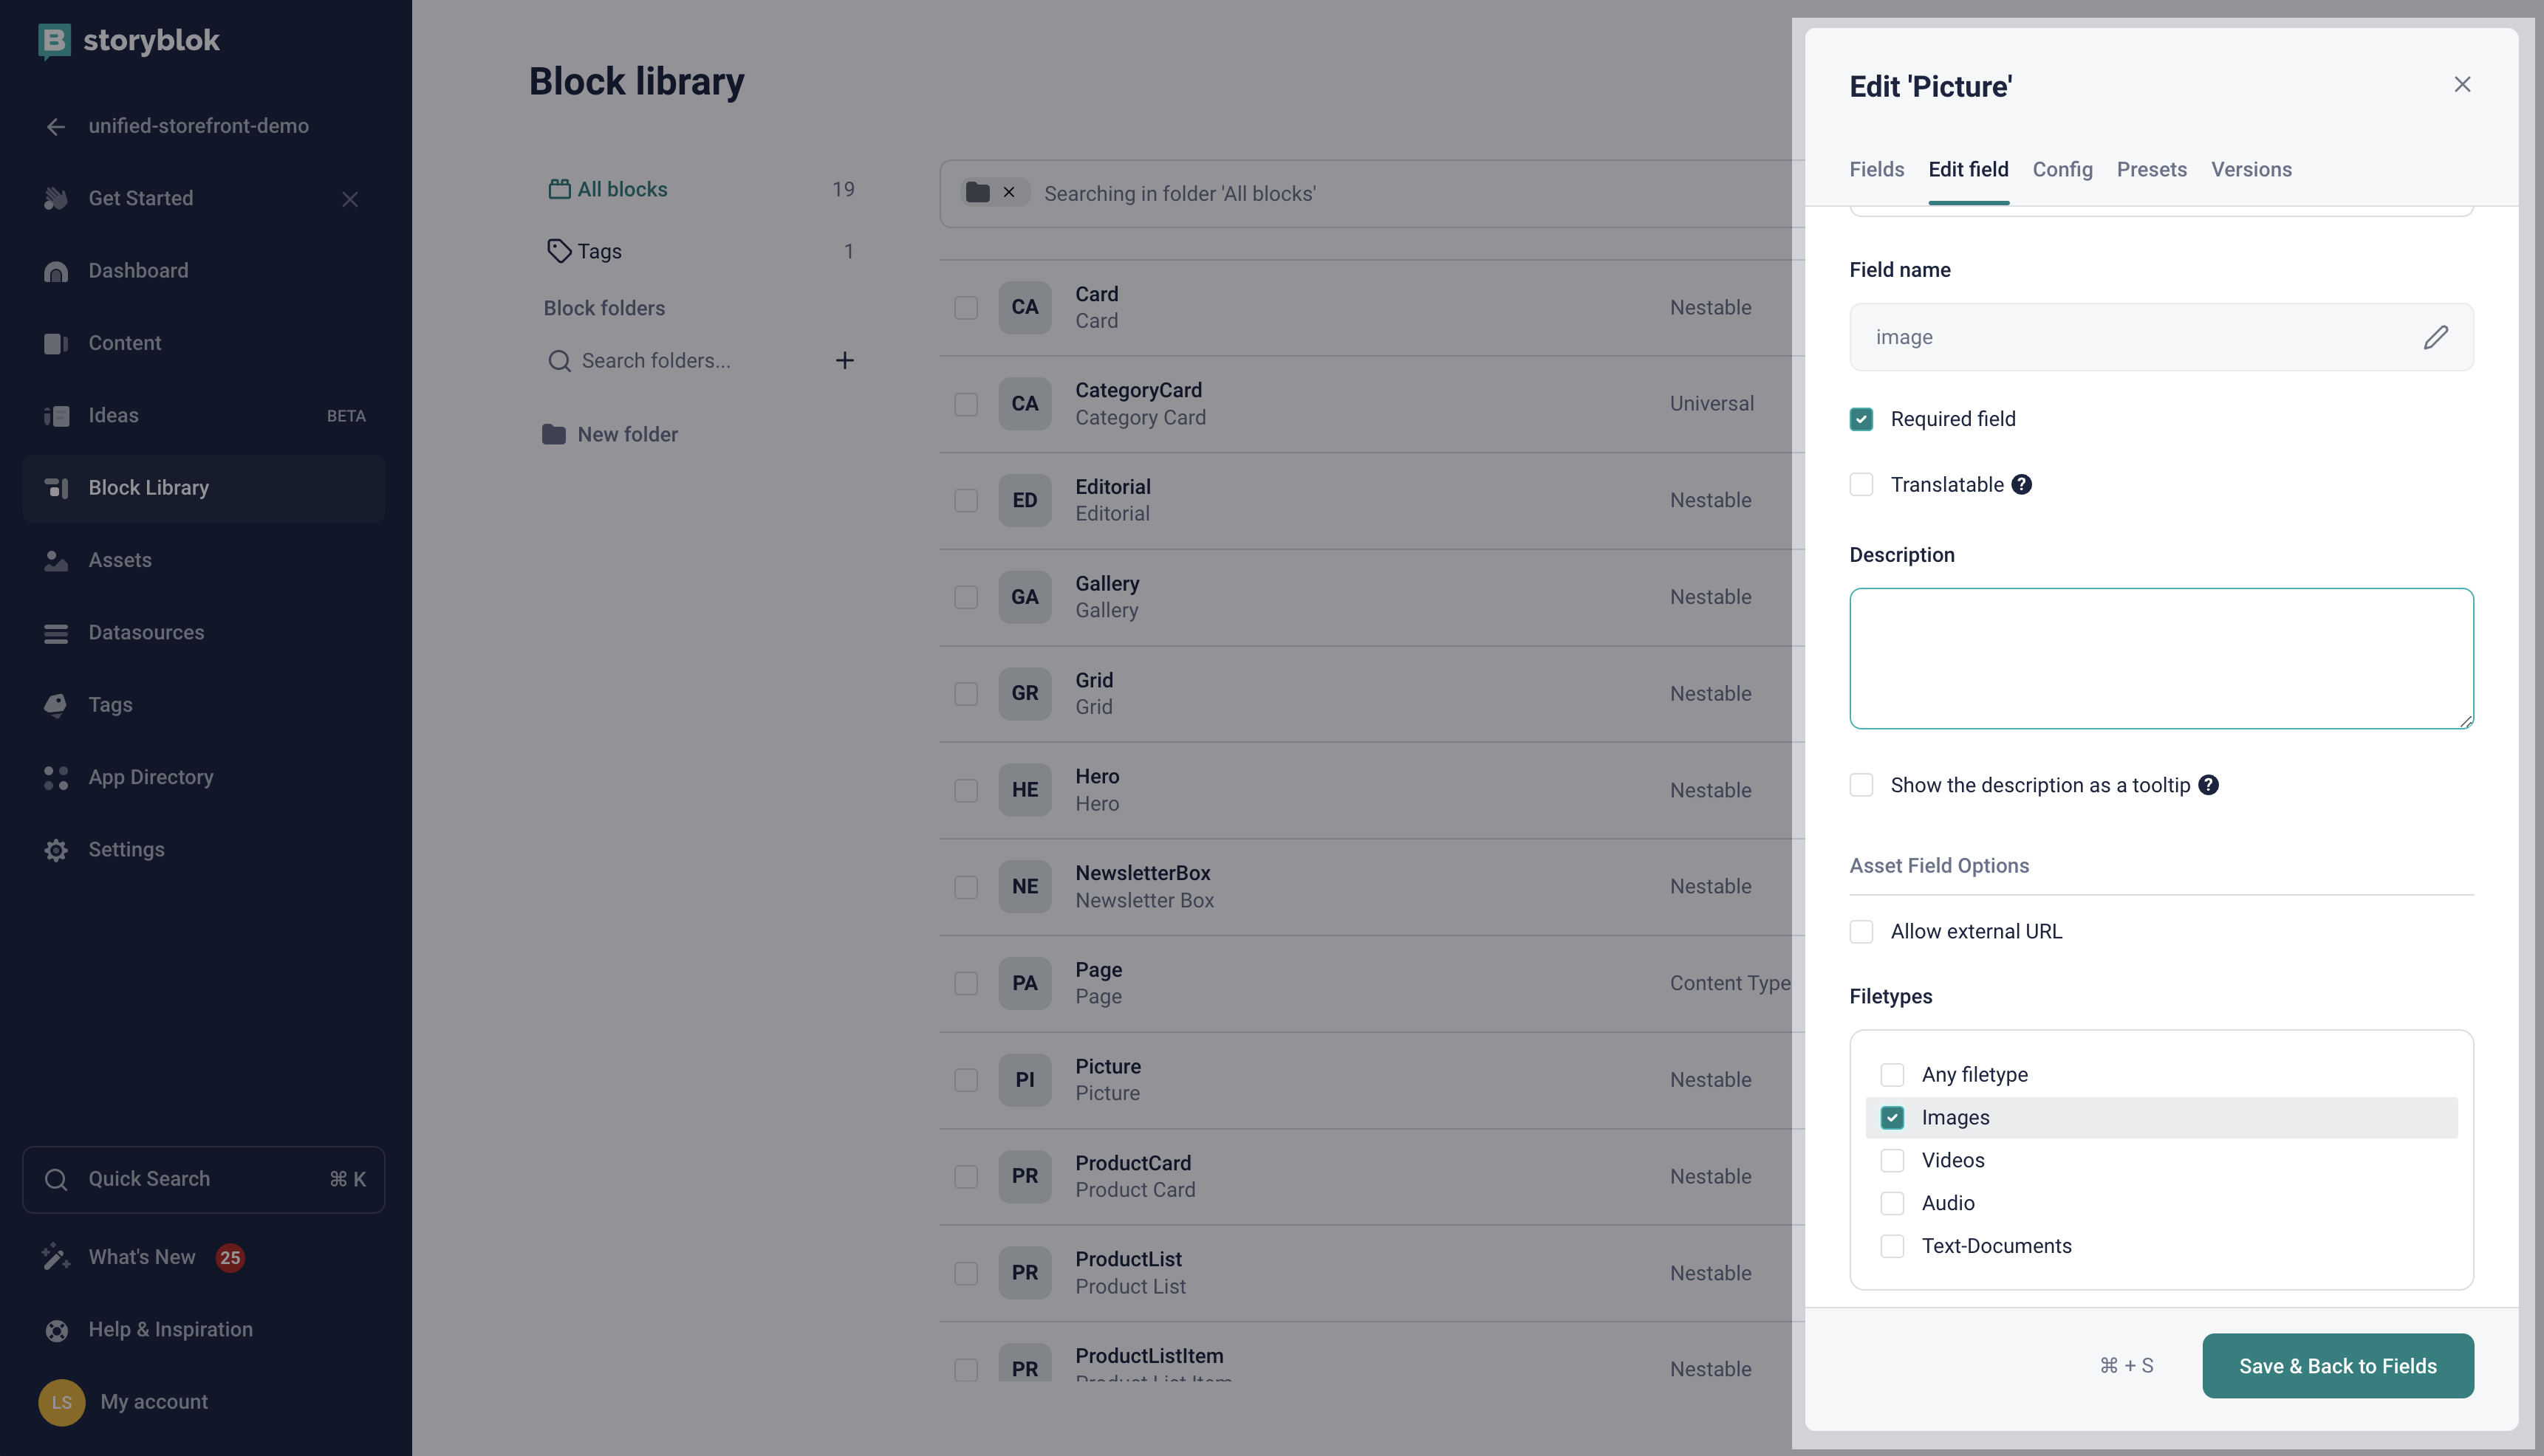Click the PI icon of Picture block

[1025, 1080]
